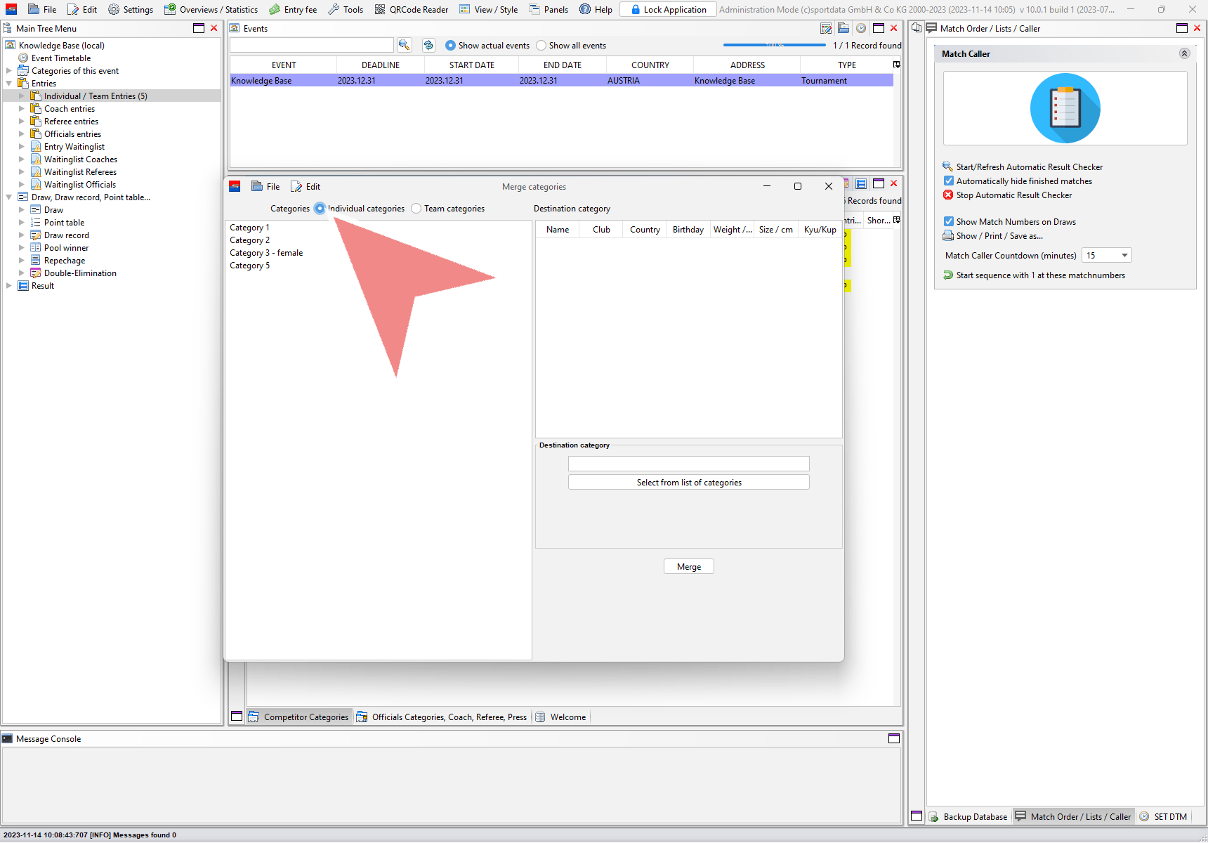Collapse the Match Caller section chevron
1208x843 pixels.
point(1184,54)
